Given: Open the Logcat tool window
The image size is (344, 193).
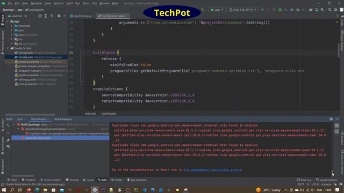Looking at the screenshot, I should point(88,180).
